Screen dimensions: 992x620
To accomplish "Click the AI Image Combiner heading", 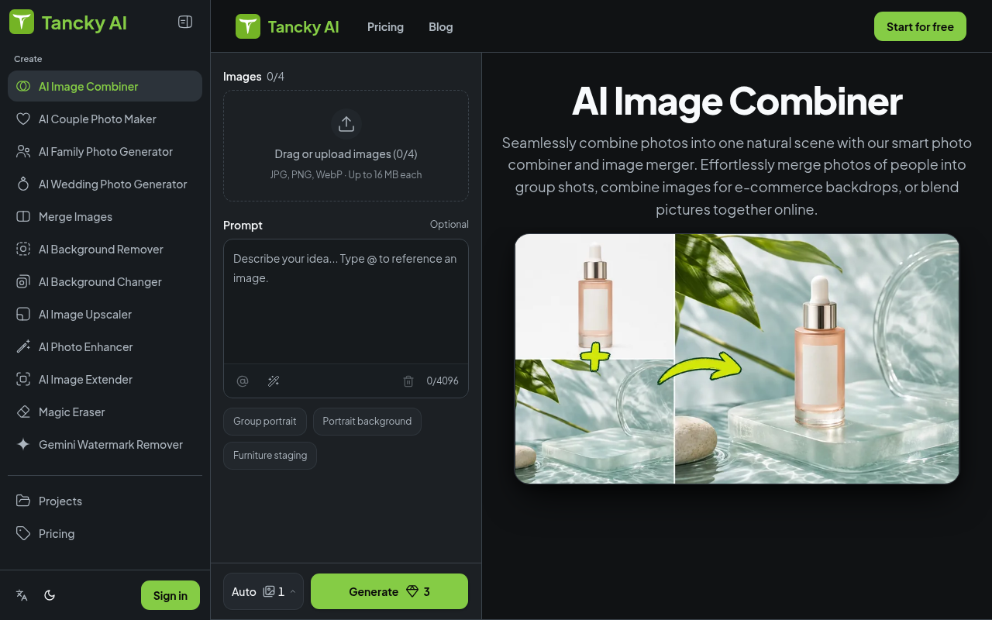I will tap(737, 101).
